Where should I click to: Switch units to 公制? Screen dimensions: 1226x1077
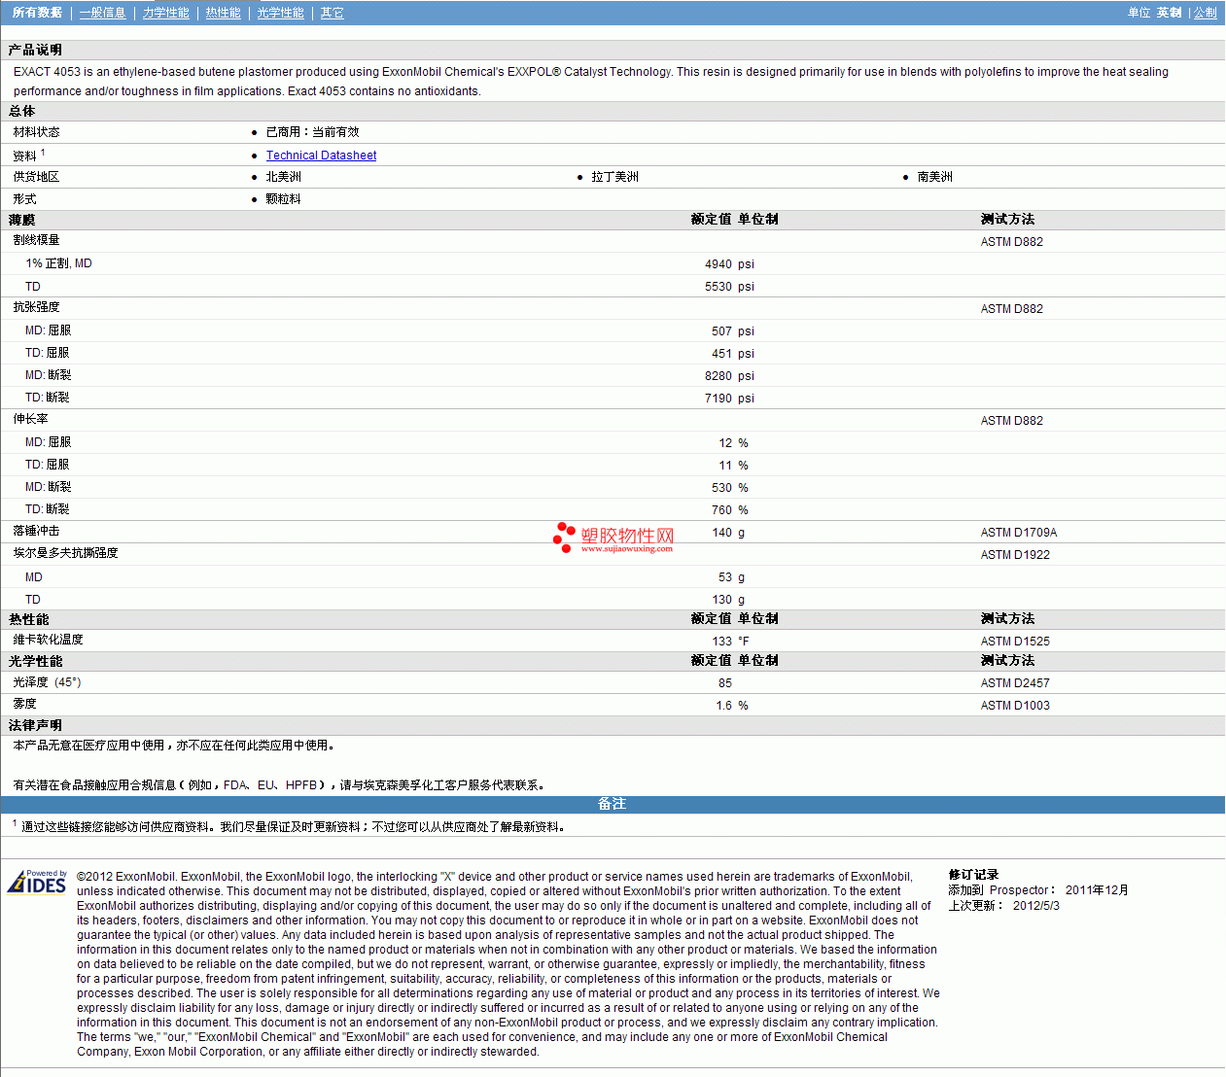click(x=1206, y=13)
